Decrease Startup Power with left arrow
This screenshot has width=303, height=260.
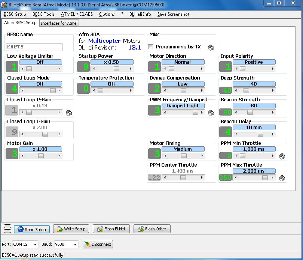point(94,69)
